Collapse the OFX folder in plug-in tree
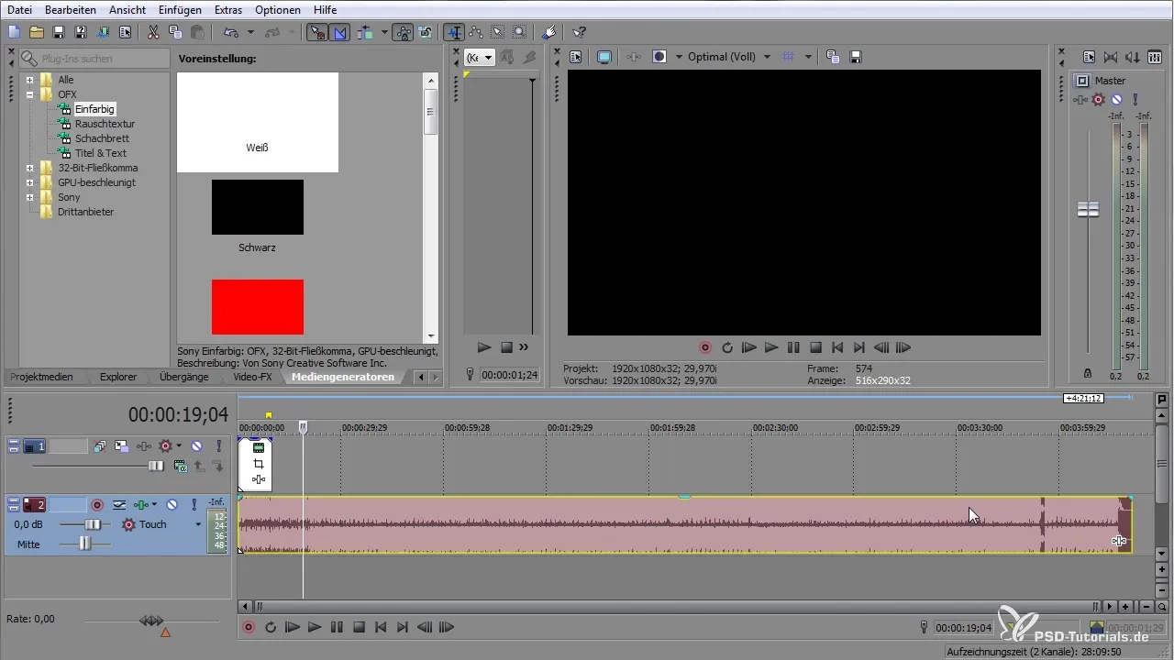This screenshot has height=660, width=1174. (30, 94)
